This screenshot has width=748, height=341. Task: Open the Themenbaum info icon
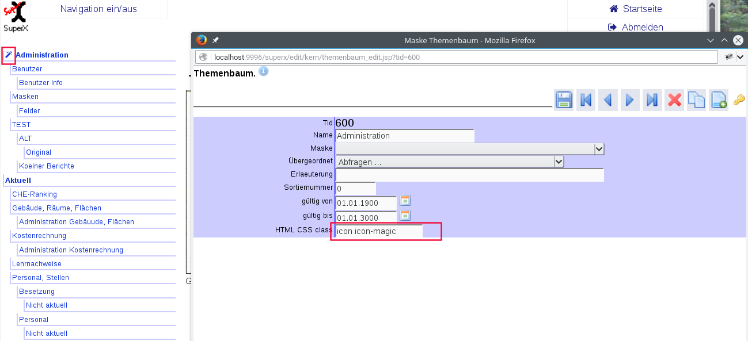pyautogui.click(x=263, y=71)
